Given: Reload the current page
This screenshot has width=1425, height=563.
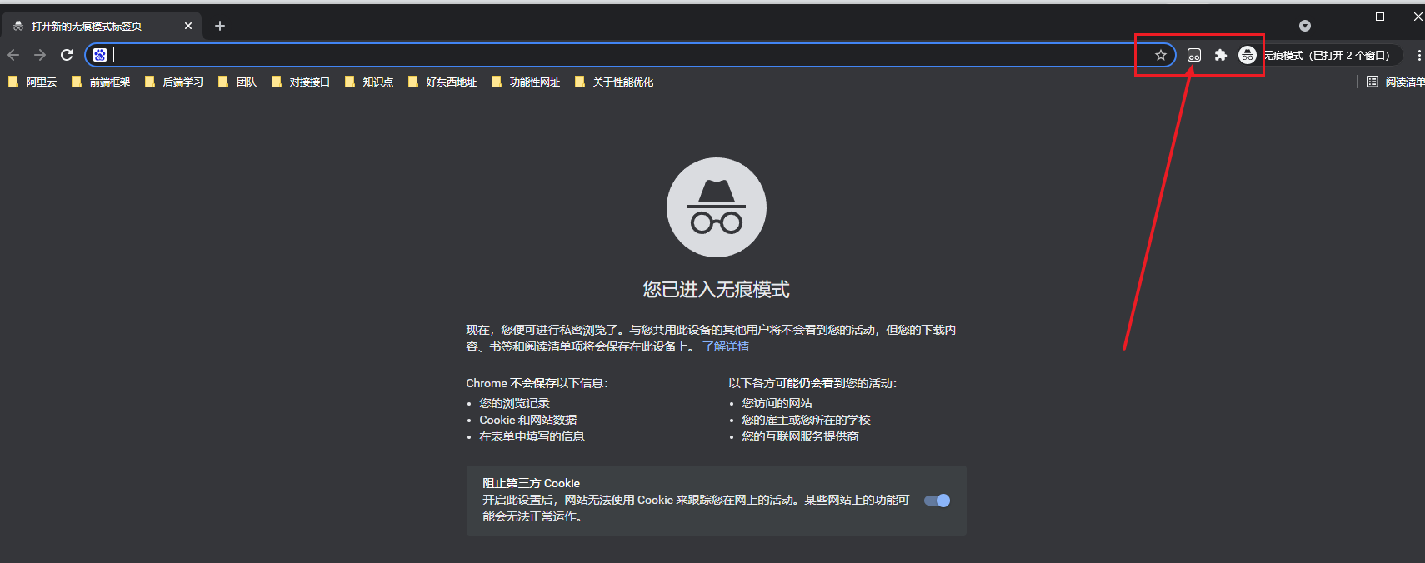Looking at the screenshot, I should tap(67, 55).
